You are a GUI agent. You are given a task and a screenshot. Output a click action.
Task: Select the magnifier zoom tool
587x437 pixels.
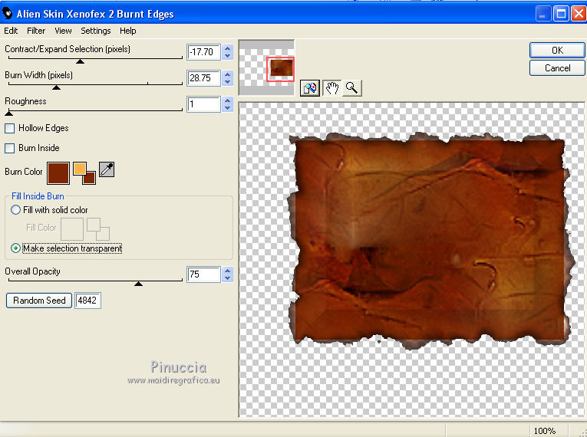click(351, 88)
